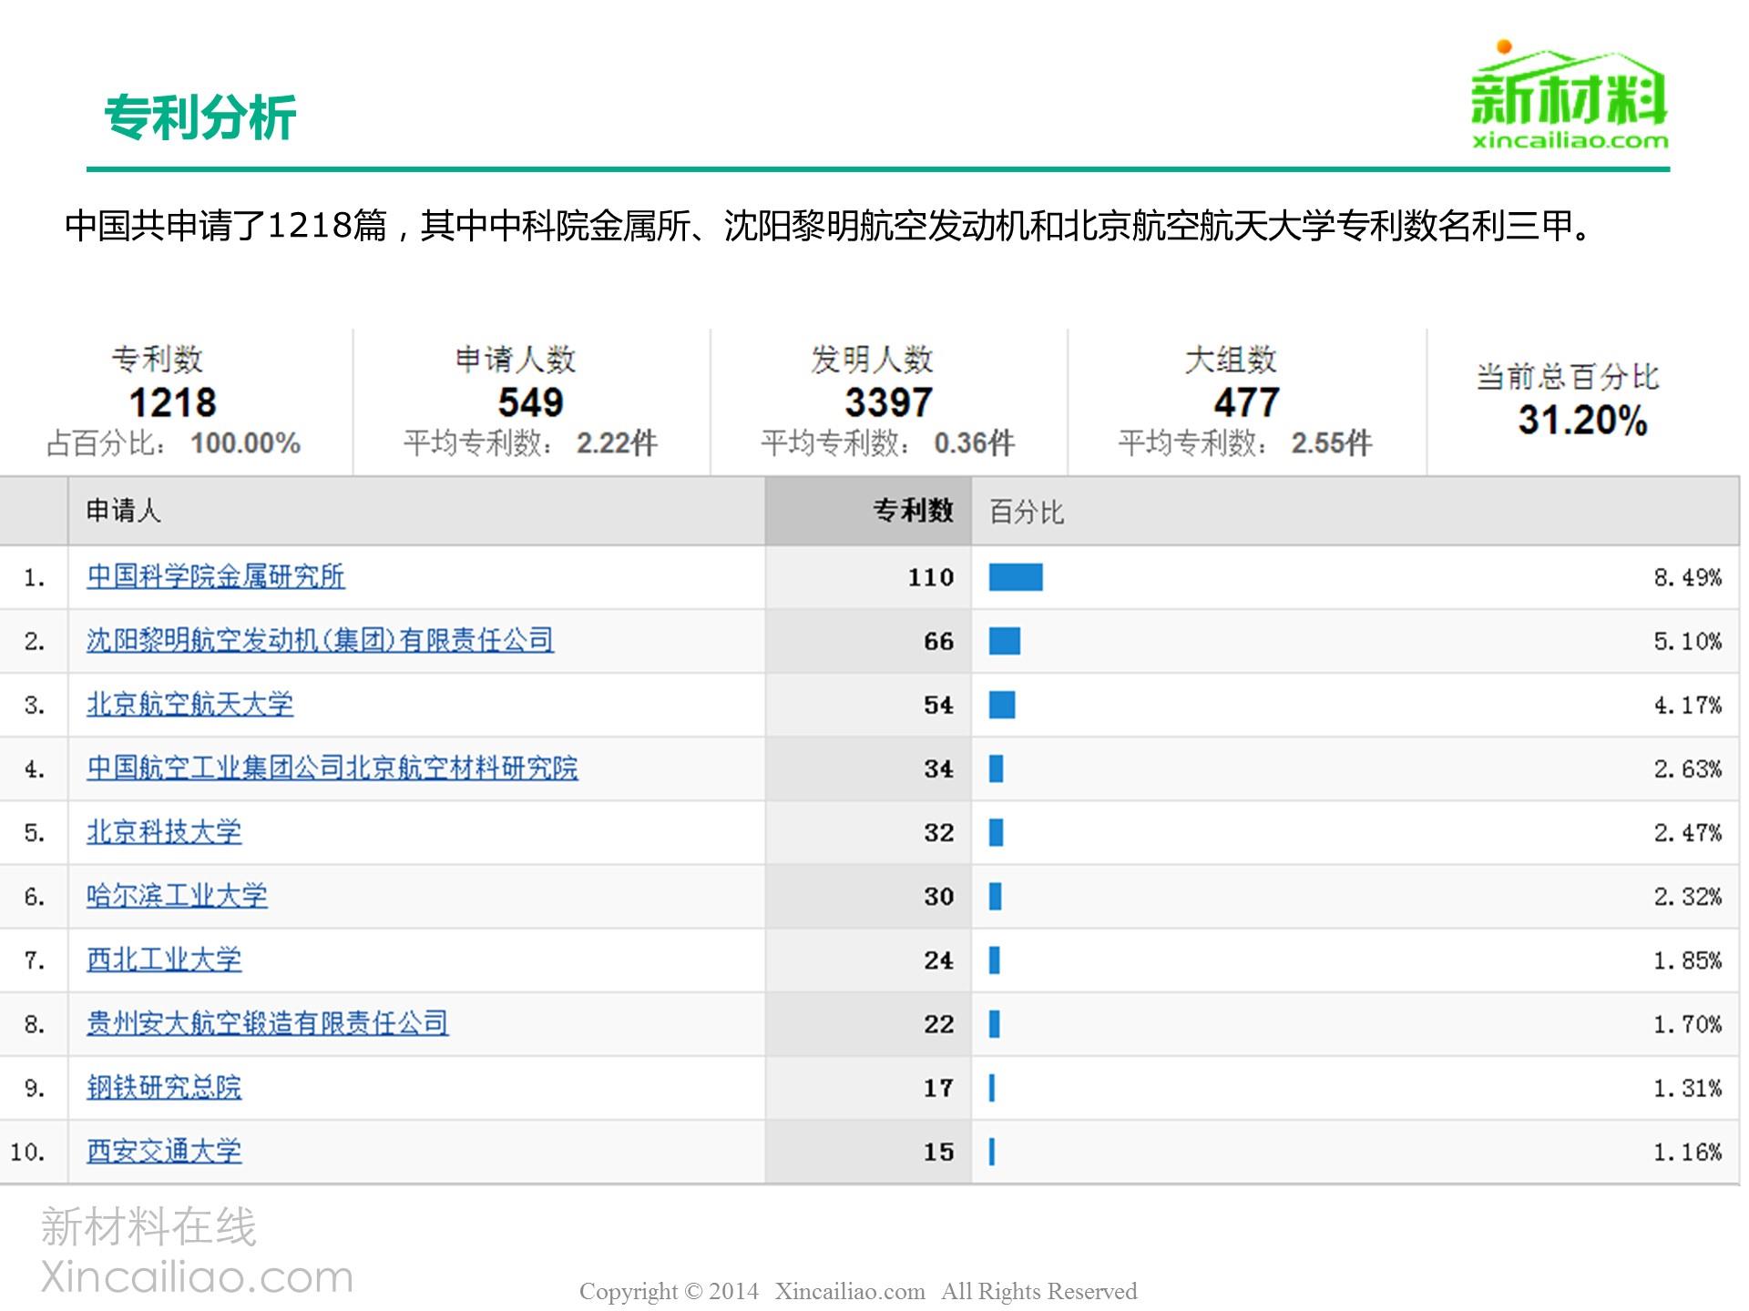Select the 发明人数 3397 summary tab

[888, 401]
